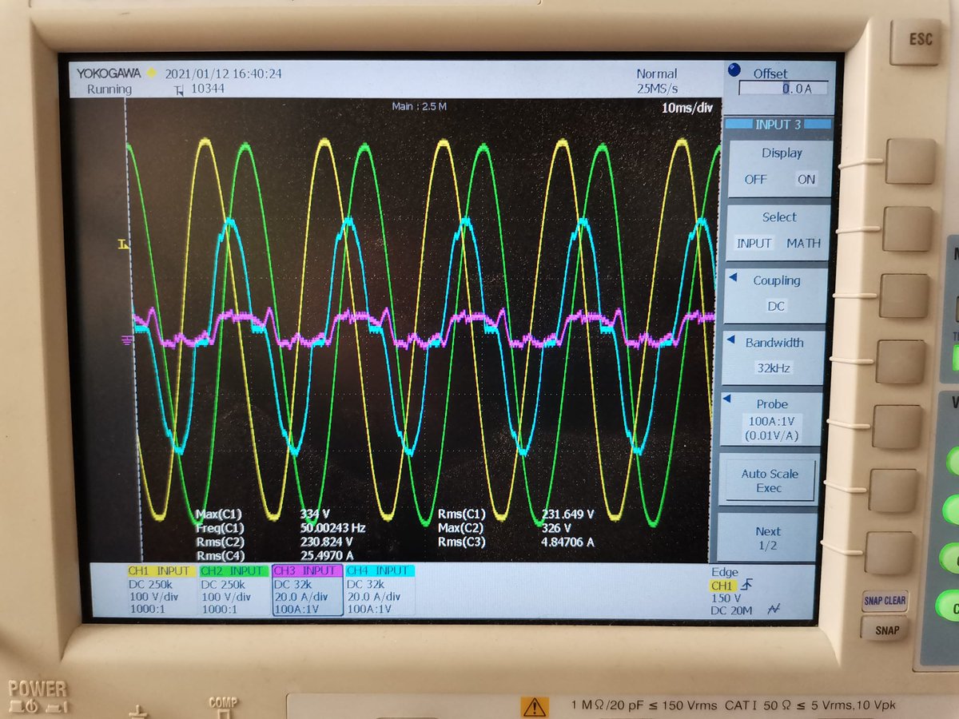The height and width of the screenshot is (719, 959).
Task: Push the soft key beside Display
Action: pyautogui.click(x=909, y=161)
